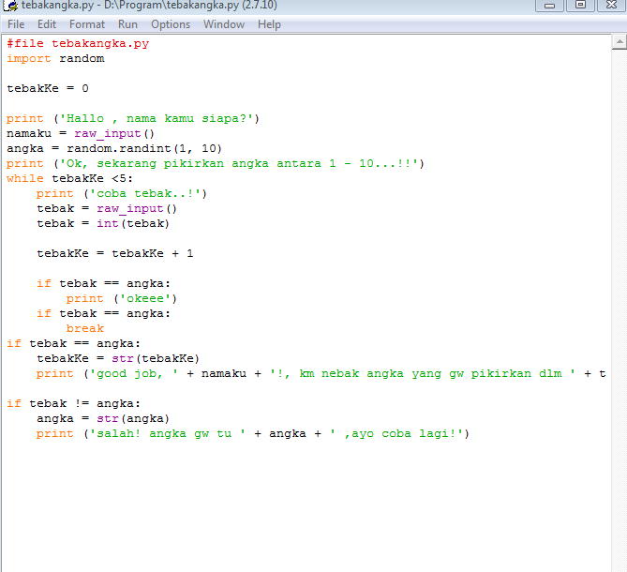This screenshot has height=572, width=627.
Task: Open the Edit menu
Action: pos(47,24)
